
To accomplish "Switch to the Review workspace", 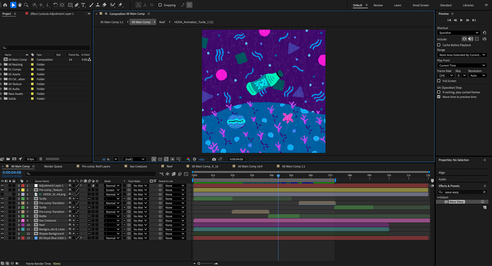I will (x=378, y=5).
